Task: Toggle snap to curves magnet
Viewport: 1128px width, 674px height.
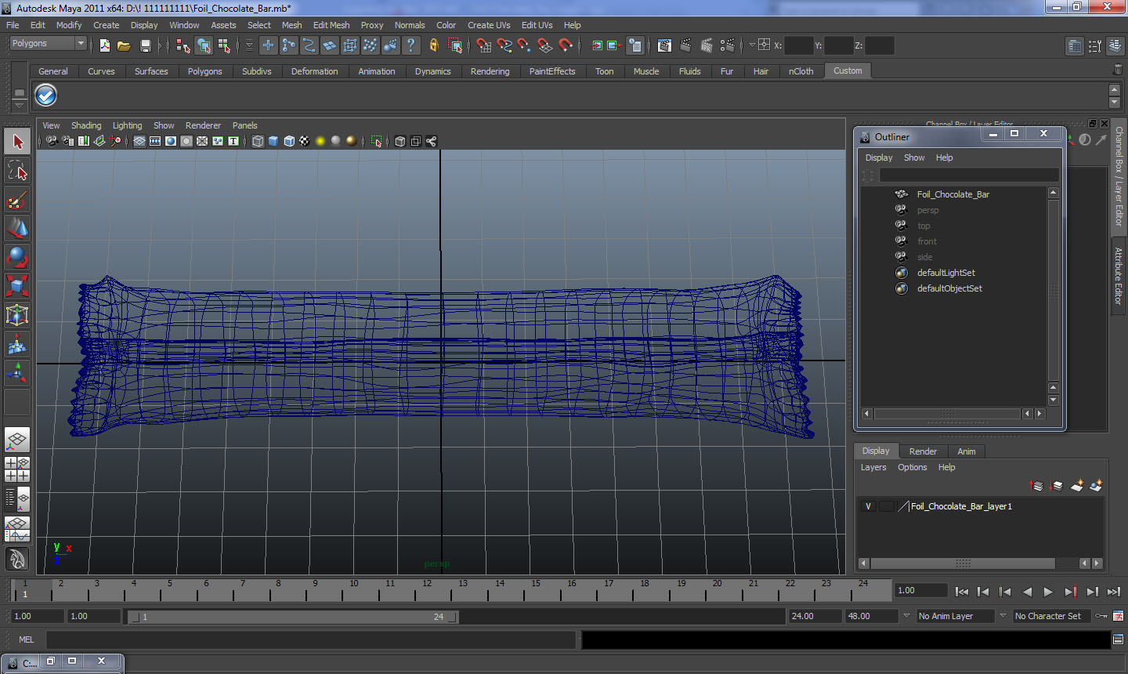Action: (x=504, y=45)
